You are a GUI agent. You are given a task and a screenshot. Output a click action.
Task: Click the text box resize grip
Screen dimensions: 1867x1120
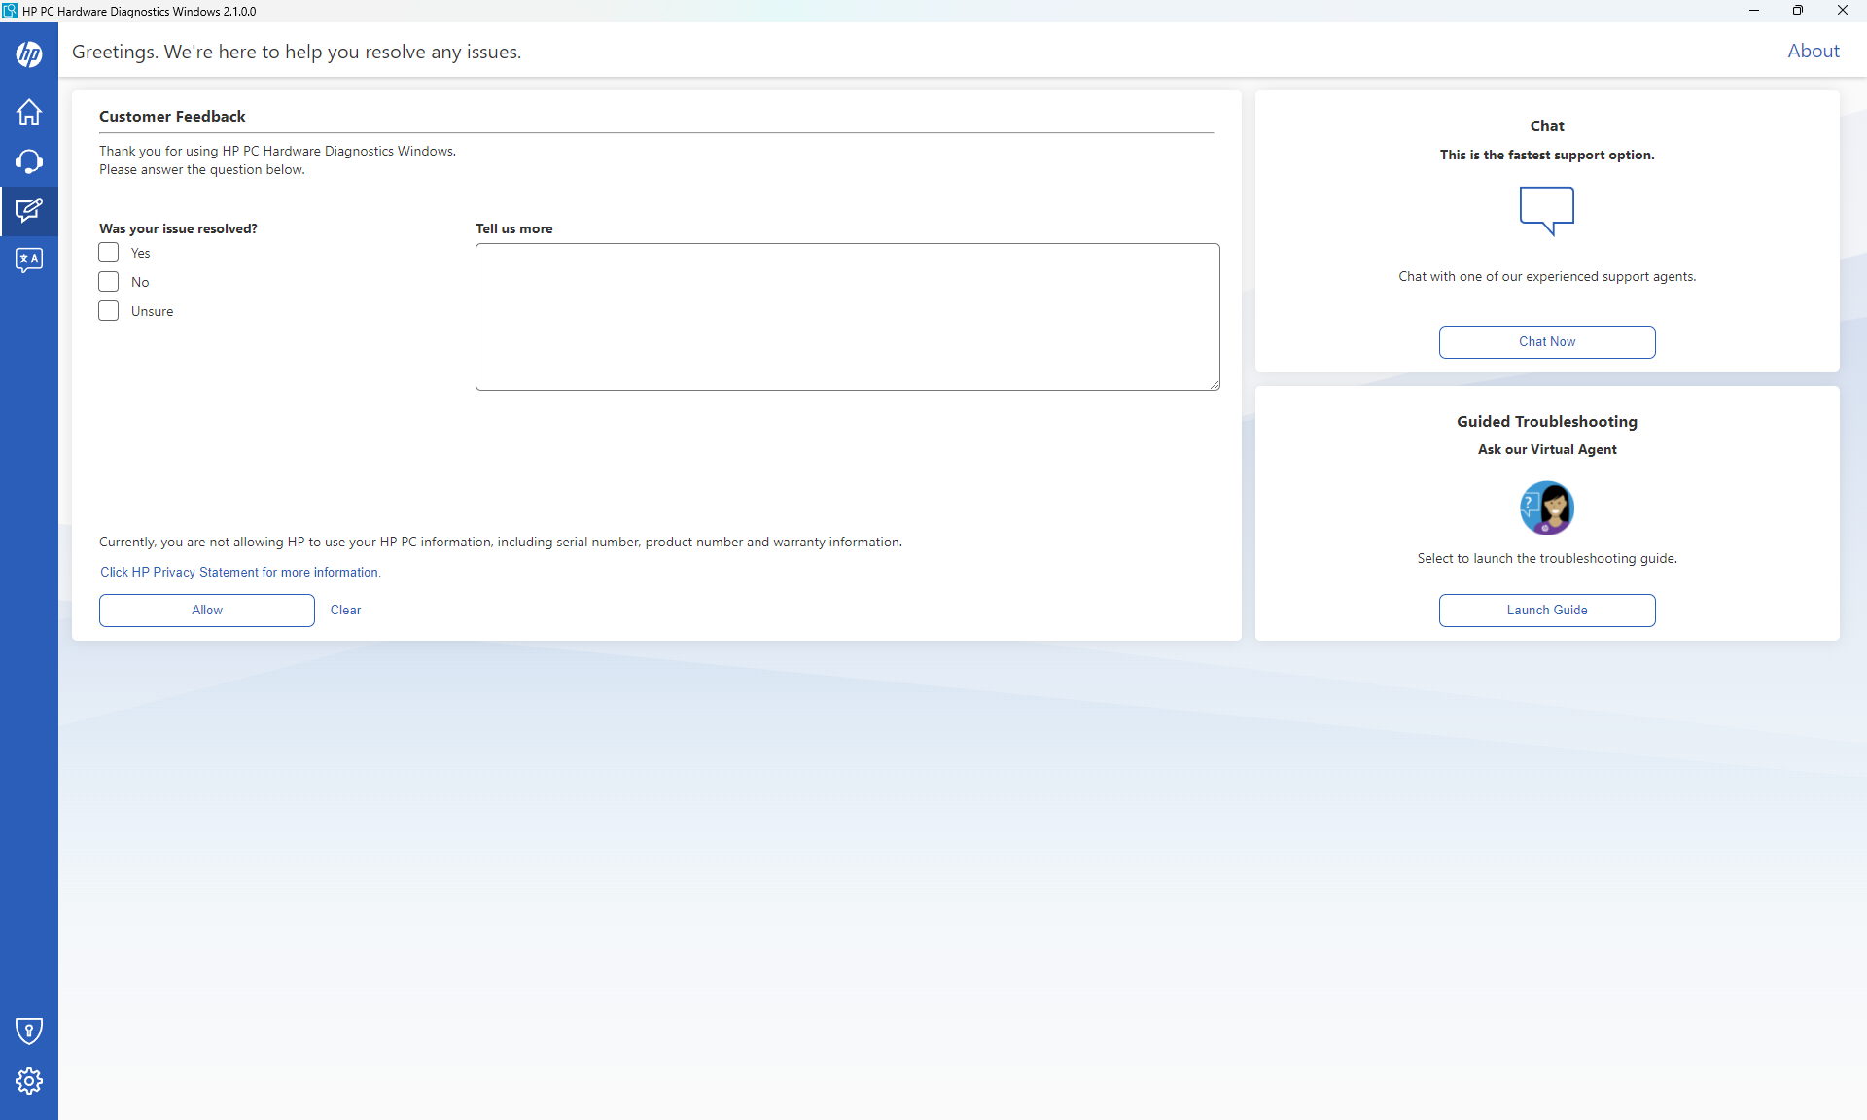1215,385
